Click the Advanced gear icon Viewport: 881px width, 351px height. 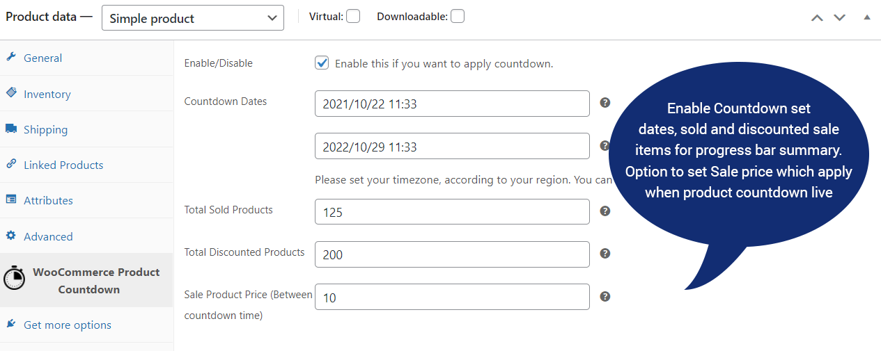point(11,236)
